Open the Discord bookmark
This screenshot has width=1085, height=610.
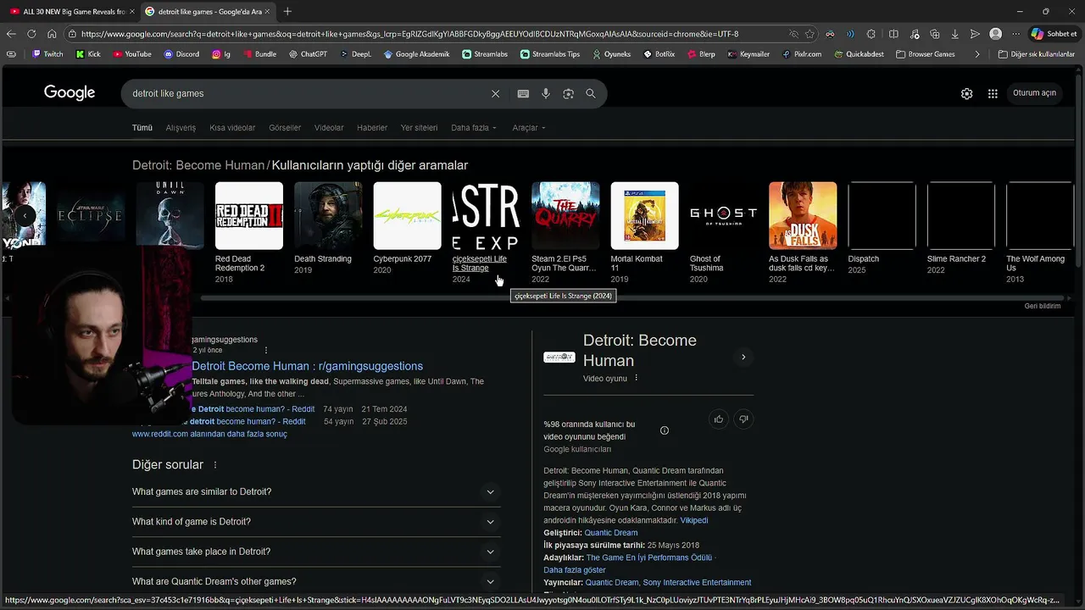point(181,54)
